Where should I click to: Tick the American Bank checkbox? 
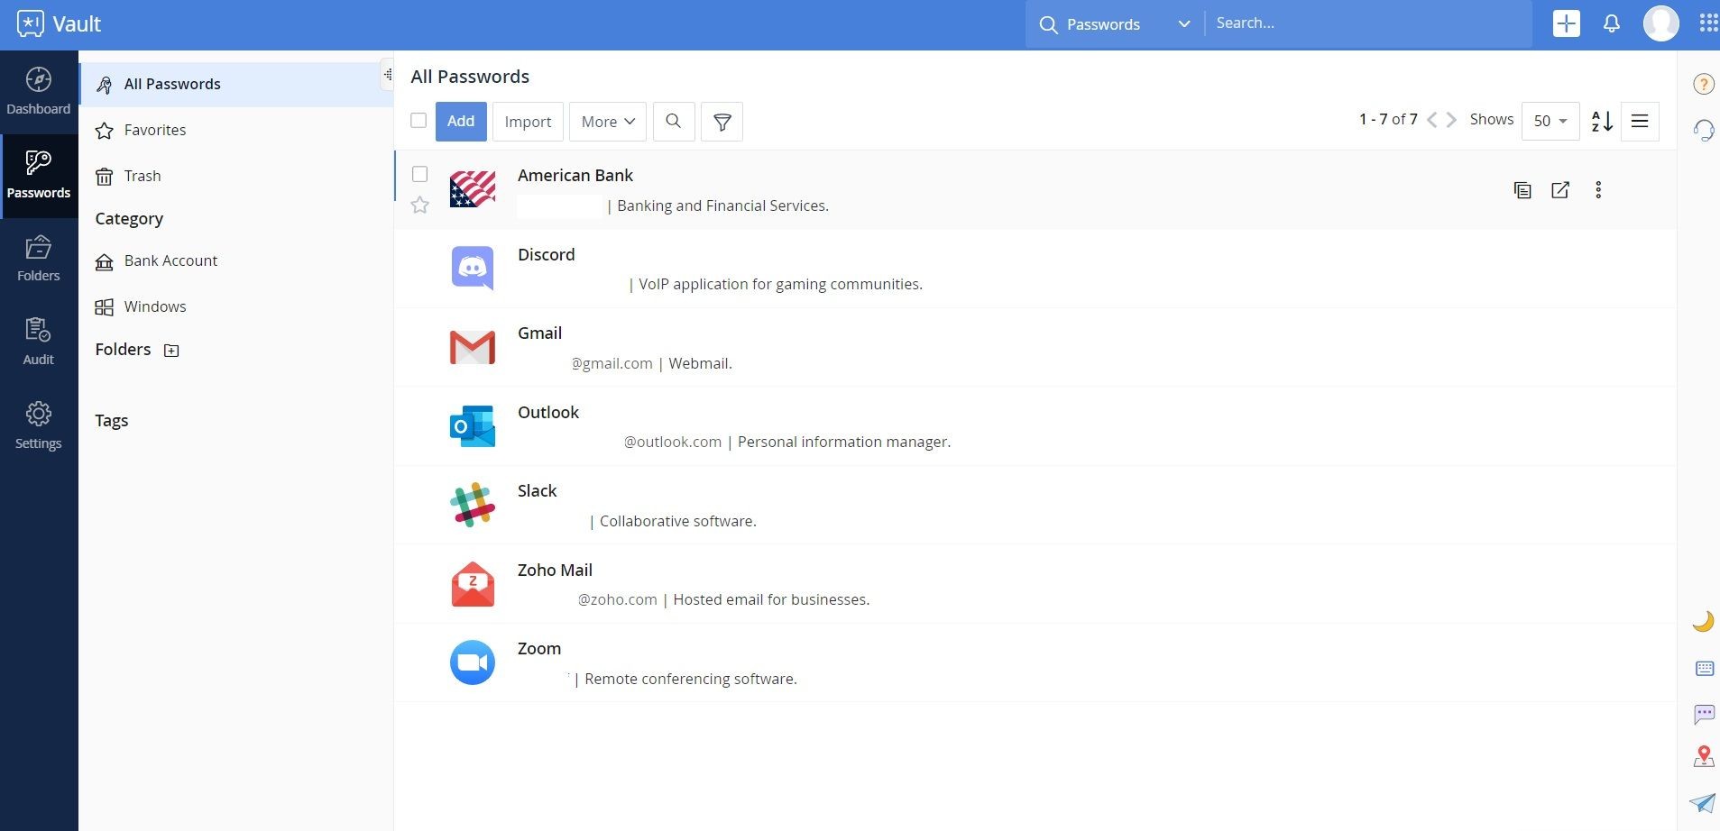420,174
